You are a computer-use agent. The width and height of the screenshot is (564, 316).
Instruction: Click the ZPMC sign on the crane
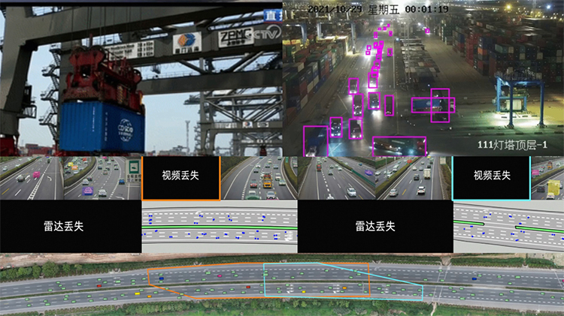click(x=232, y=36)
